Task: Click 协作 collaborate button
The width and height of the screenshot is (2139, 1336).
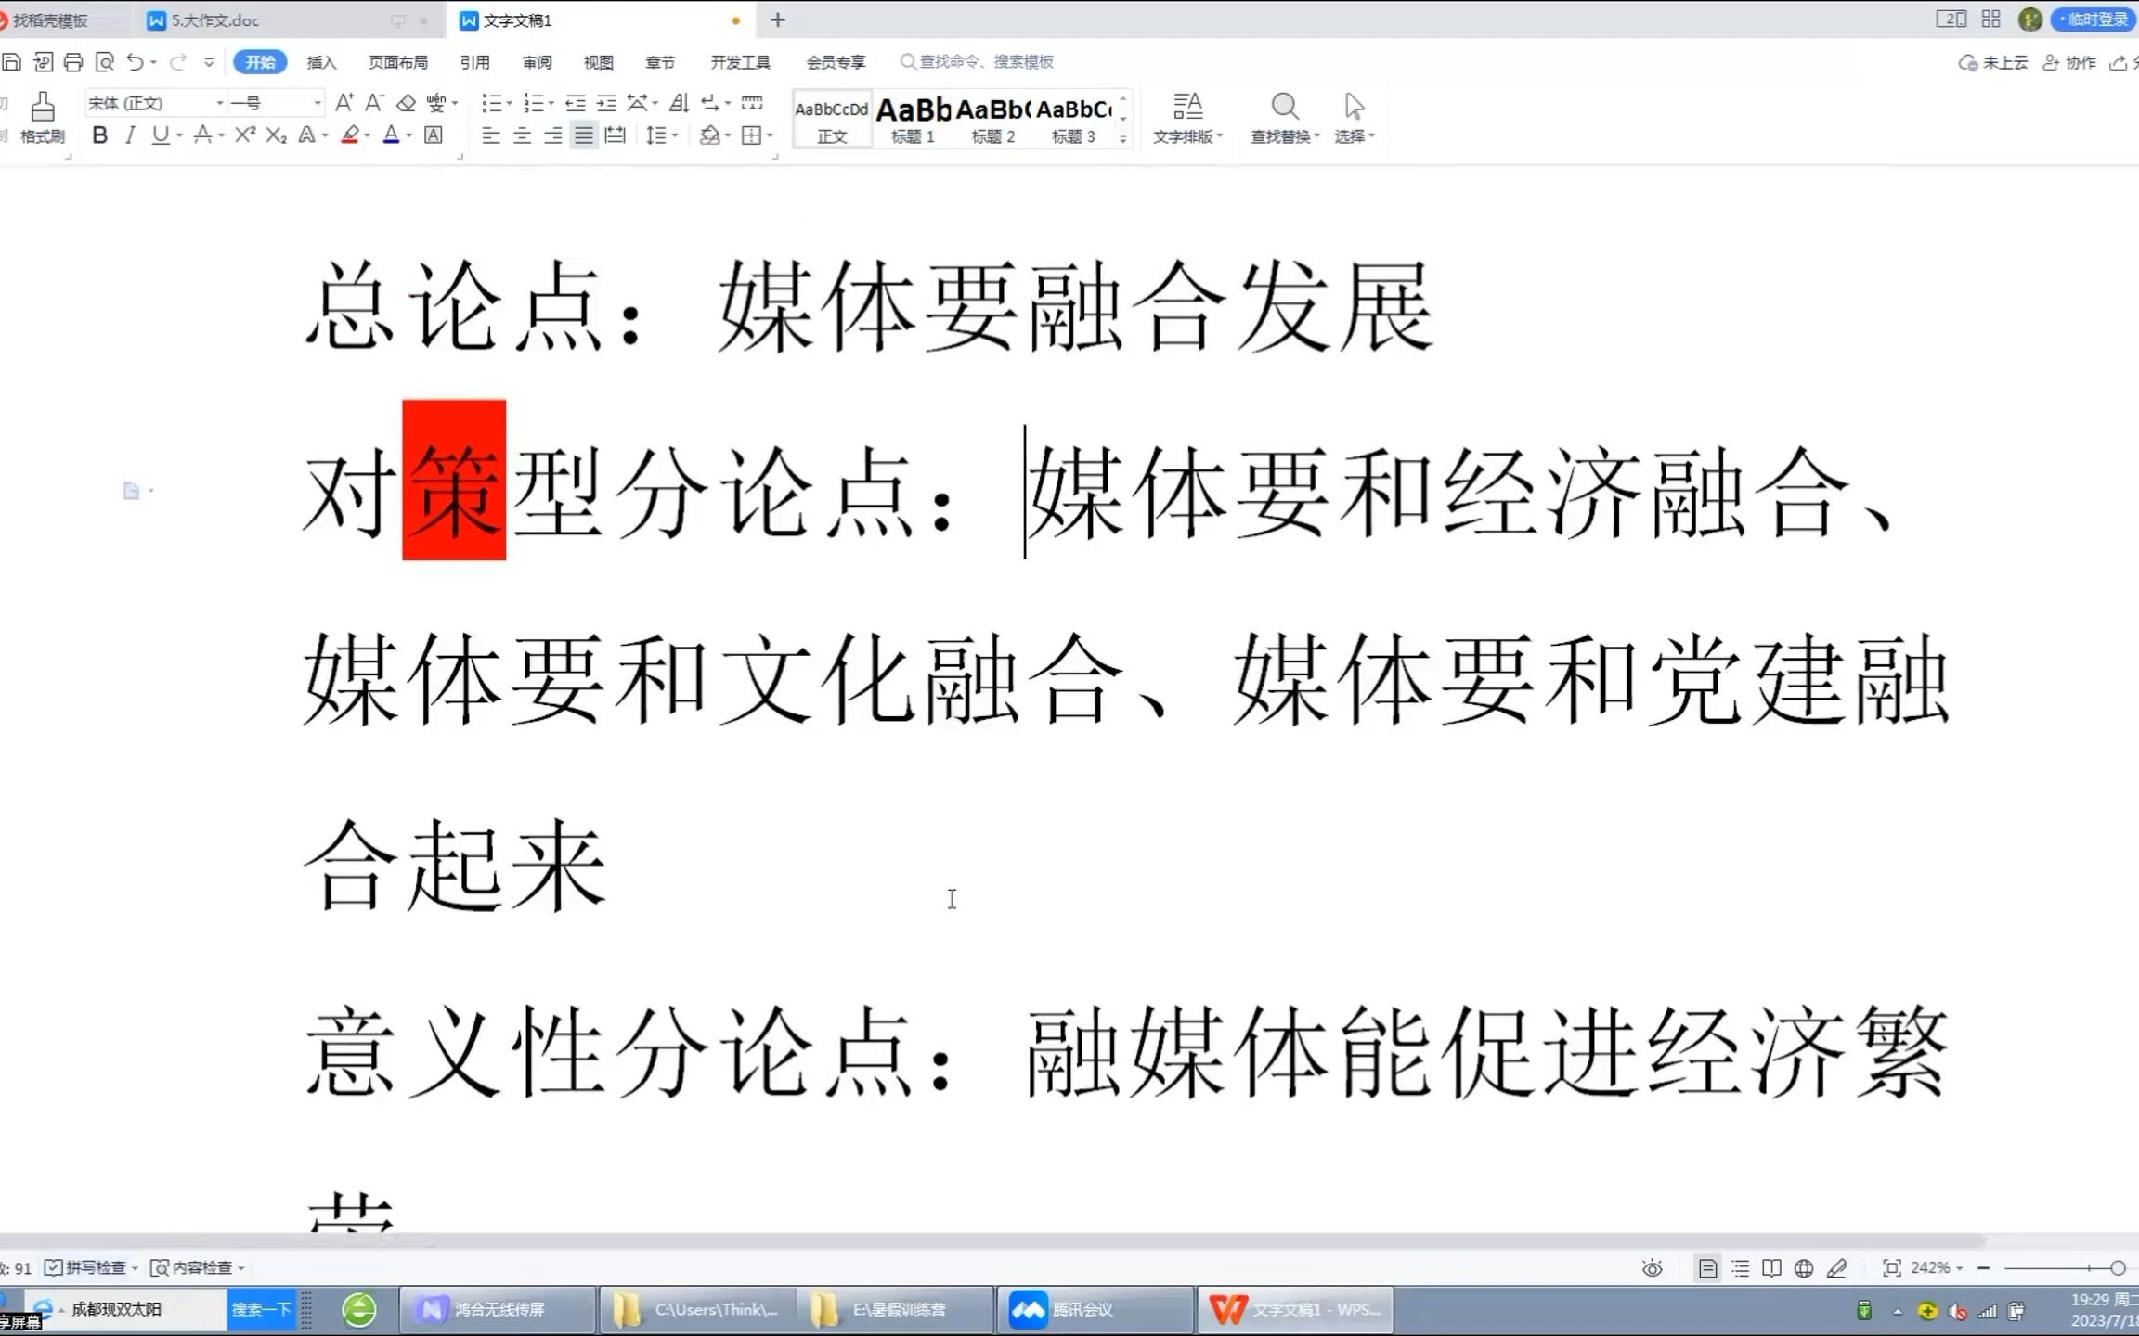Action: 2070,62
